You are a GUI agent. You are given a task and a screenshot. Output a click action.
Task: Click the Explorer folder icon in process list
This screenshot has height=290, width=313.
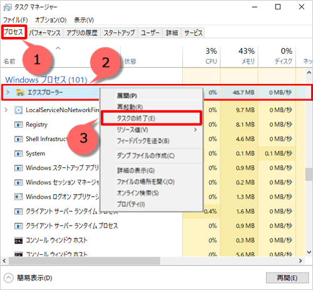(x=20, y=92)
